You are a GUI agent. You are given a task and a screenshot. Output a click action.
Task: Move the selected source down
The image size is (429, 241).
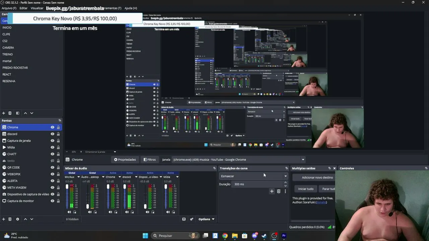coord(32,219)
